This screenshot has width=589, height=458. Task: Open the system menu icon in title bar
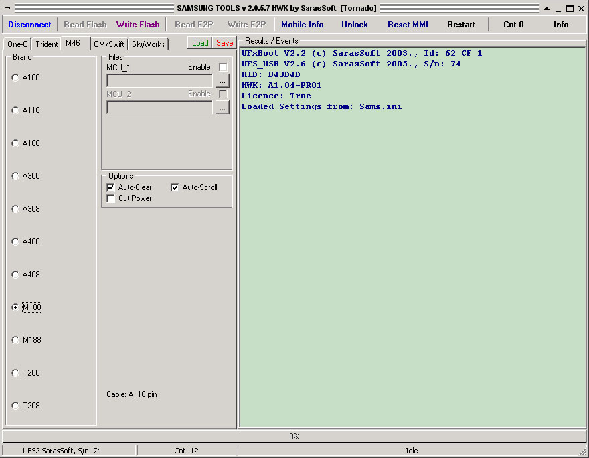[7, 8]
